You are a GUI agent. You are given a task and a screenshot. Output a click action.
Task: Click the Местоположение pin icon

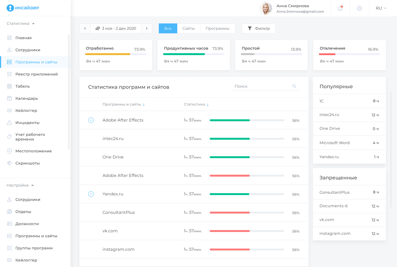9,151
